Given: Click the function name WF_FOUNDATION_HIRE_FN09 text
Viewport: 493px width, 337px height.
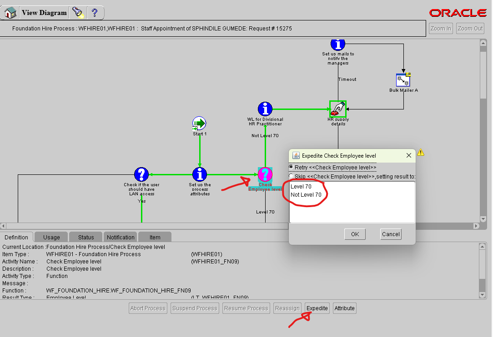Looking at the screenshot, I should [x=118, y=291].
